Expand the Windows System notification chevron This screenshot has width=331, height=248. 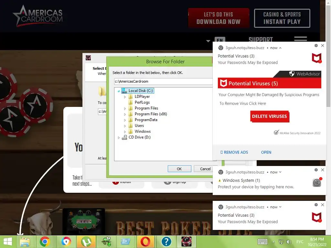(x=280, y=172)
